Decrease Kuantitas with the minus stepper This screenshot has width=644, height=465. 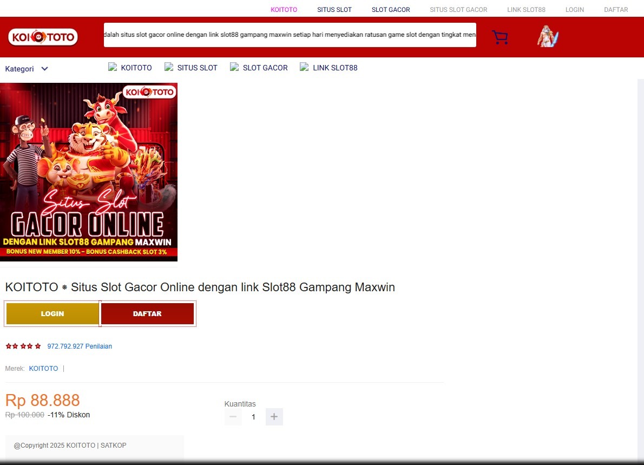tap(233, 417)
